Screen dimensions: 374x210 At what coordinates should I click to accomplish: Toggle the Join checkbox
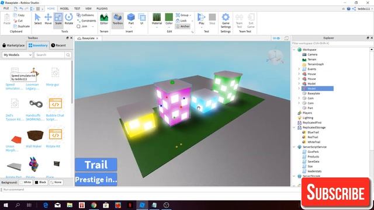(78, 26)
